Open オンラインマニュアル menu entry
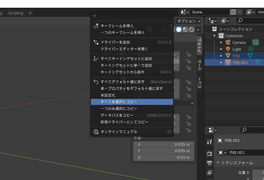This screenshot has width=264, height=180. click(x=132, y=132)
